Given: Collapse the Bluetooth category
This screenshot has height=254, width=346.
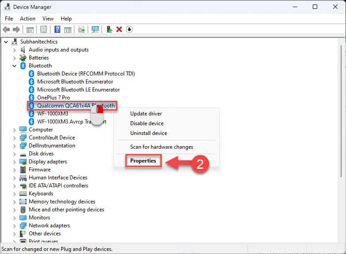Looking at the screenshot, I should tap(14, 66).
